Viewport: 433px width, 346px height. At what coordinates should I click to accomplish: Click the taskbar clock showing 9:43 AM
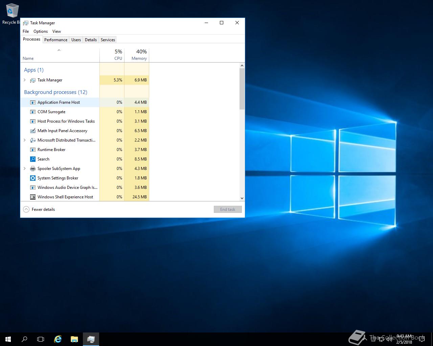tap(404, 339)
